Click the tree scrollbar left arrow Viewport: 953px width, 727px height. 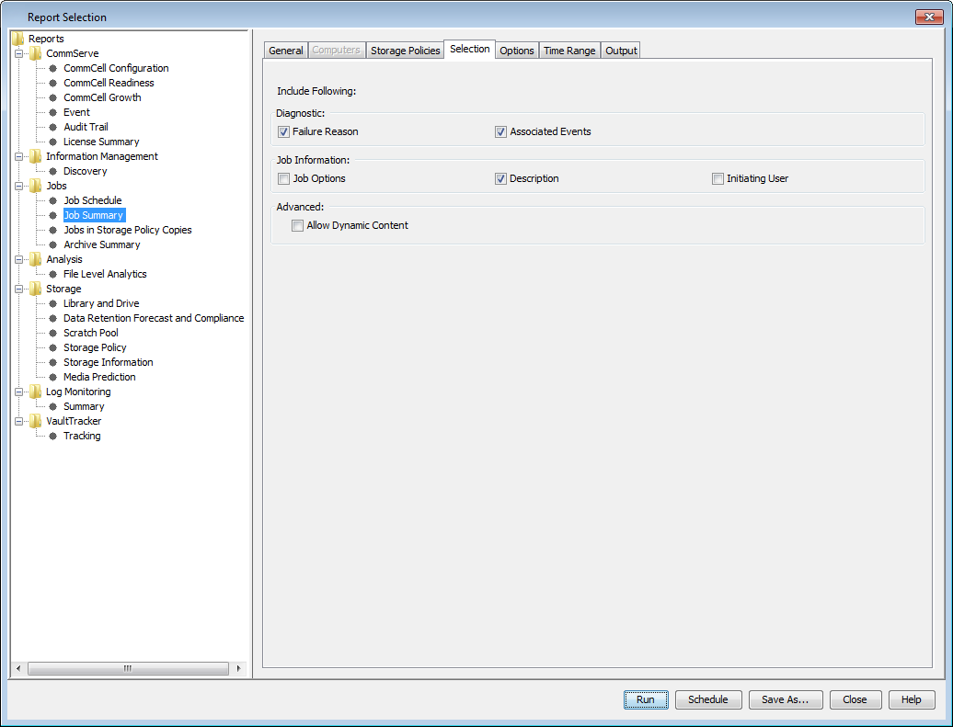[x=18, y=668]
